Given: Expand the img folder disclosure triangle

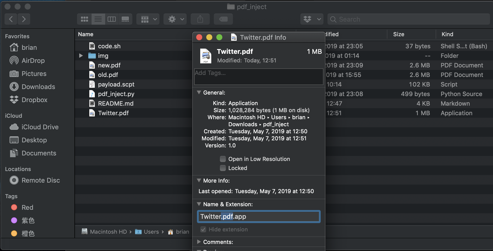Looking at the screenshot, I should pos(81,56).
